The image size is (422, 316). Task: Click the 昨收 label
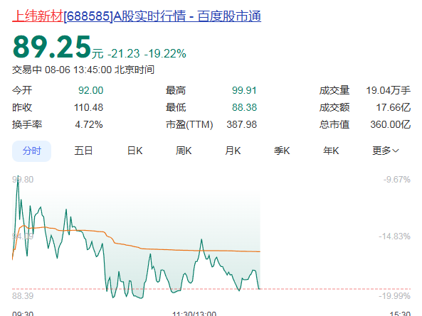tap(22, 107)
